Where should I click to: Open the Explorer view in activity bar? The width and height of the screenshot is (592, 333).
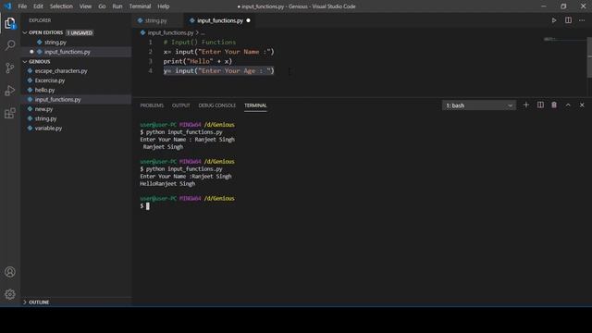(x=10, y=23)
